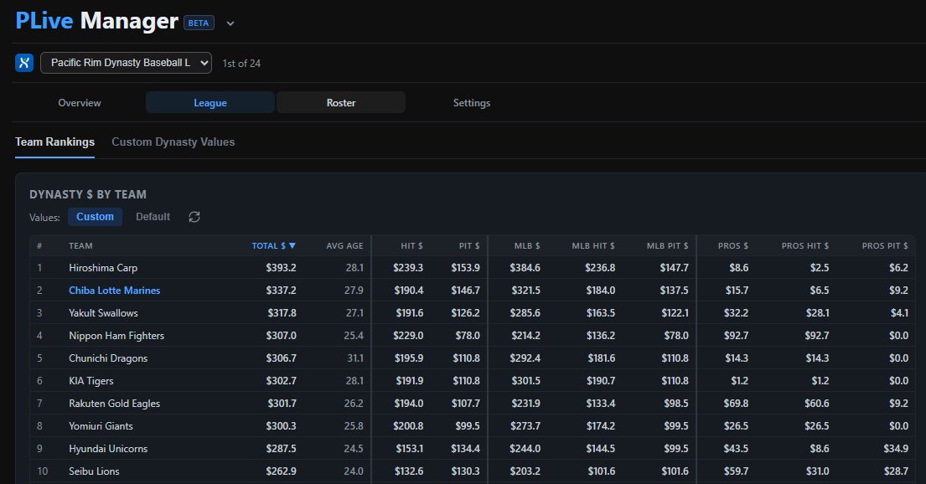Sort by the PROS PIT $ column header
This screenshot has width=926, height=484.
(885, 245)
